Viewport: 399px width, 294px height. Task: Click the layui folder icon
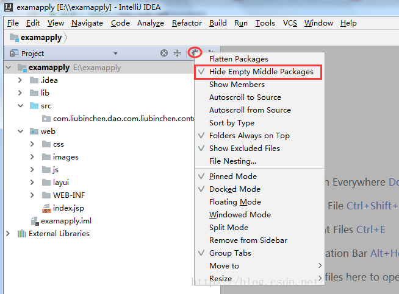tap(46, 182)
